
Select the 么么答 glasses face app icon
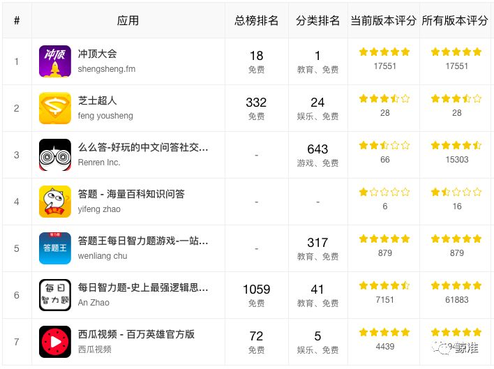pos(55,155)
